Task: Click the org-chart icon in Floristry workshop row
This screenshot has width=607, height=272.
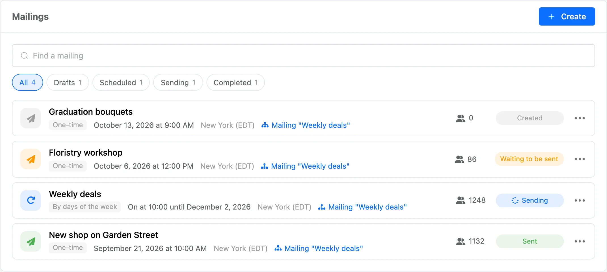Action: click(264, 166)
